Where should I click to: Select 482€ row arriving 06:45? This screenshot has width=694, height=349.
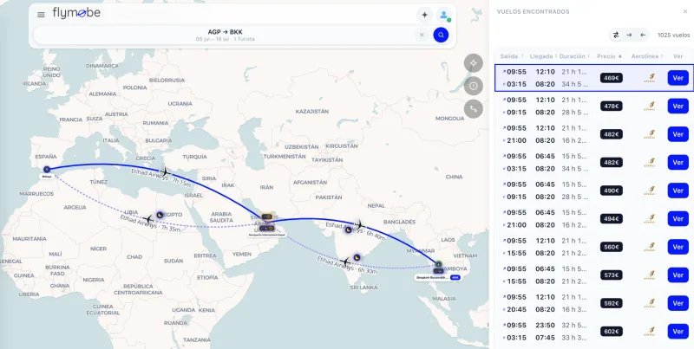(x=593, y=163)
